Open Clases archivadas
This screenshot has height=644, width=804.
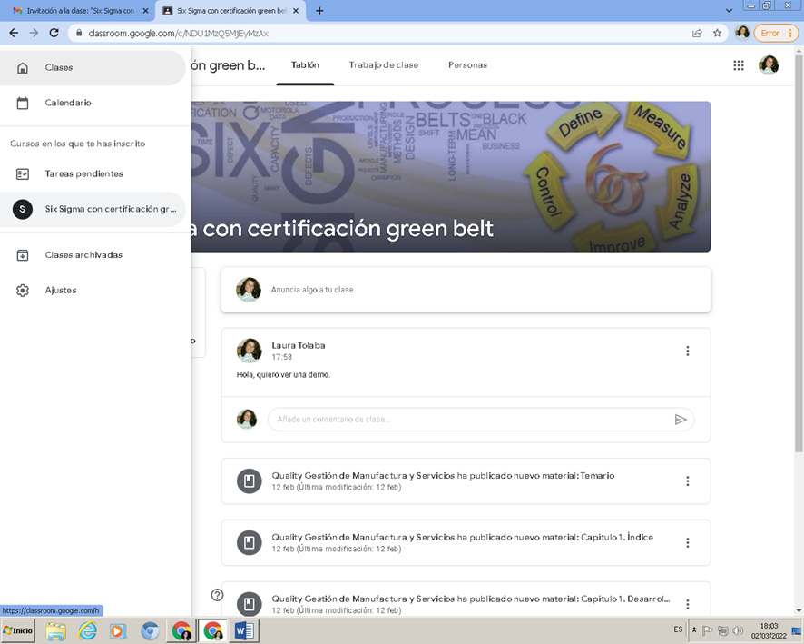coord(93,255)
